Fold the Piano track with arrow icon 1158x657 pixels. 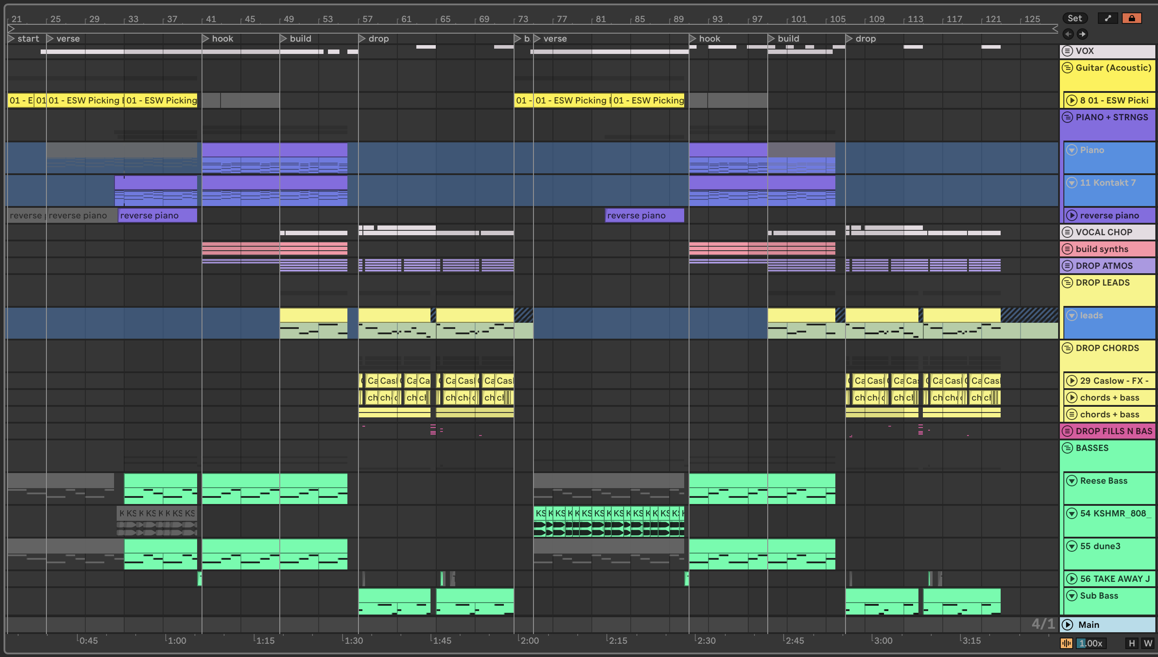[x=1071, y=150]
